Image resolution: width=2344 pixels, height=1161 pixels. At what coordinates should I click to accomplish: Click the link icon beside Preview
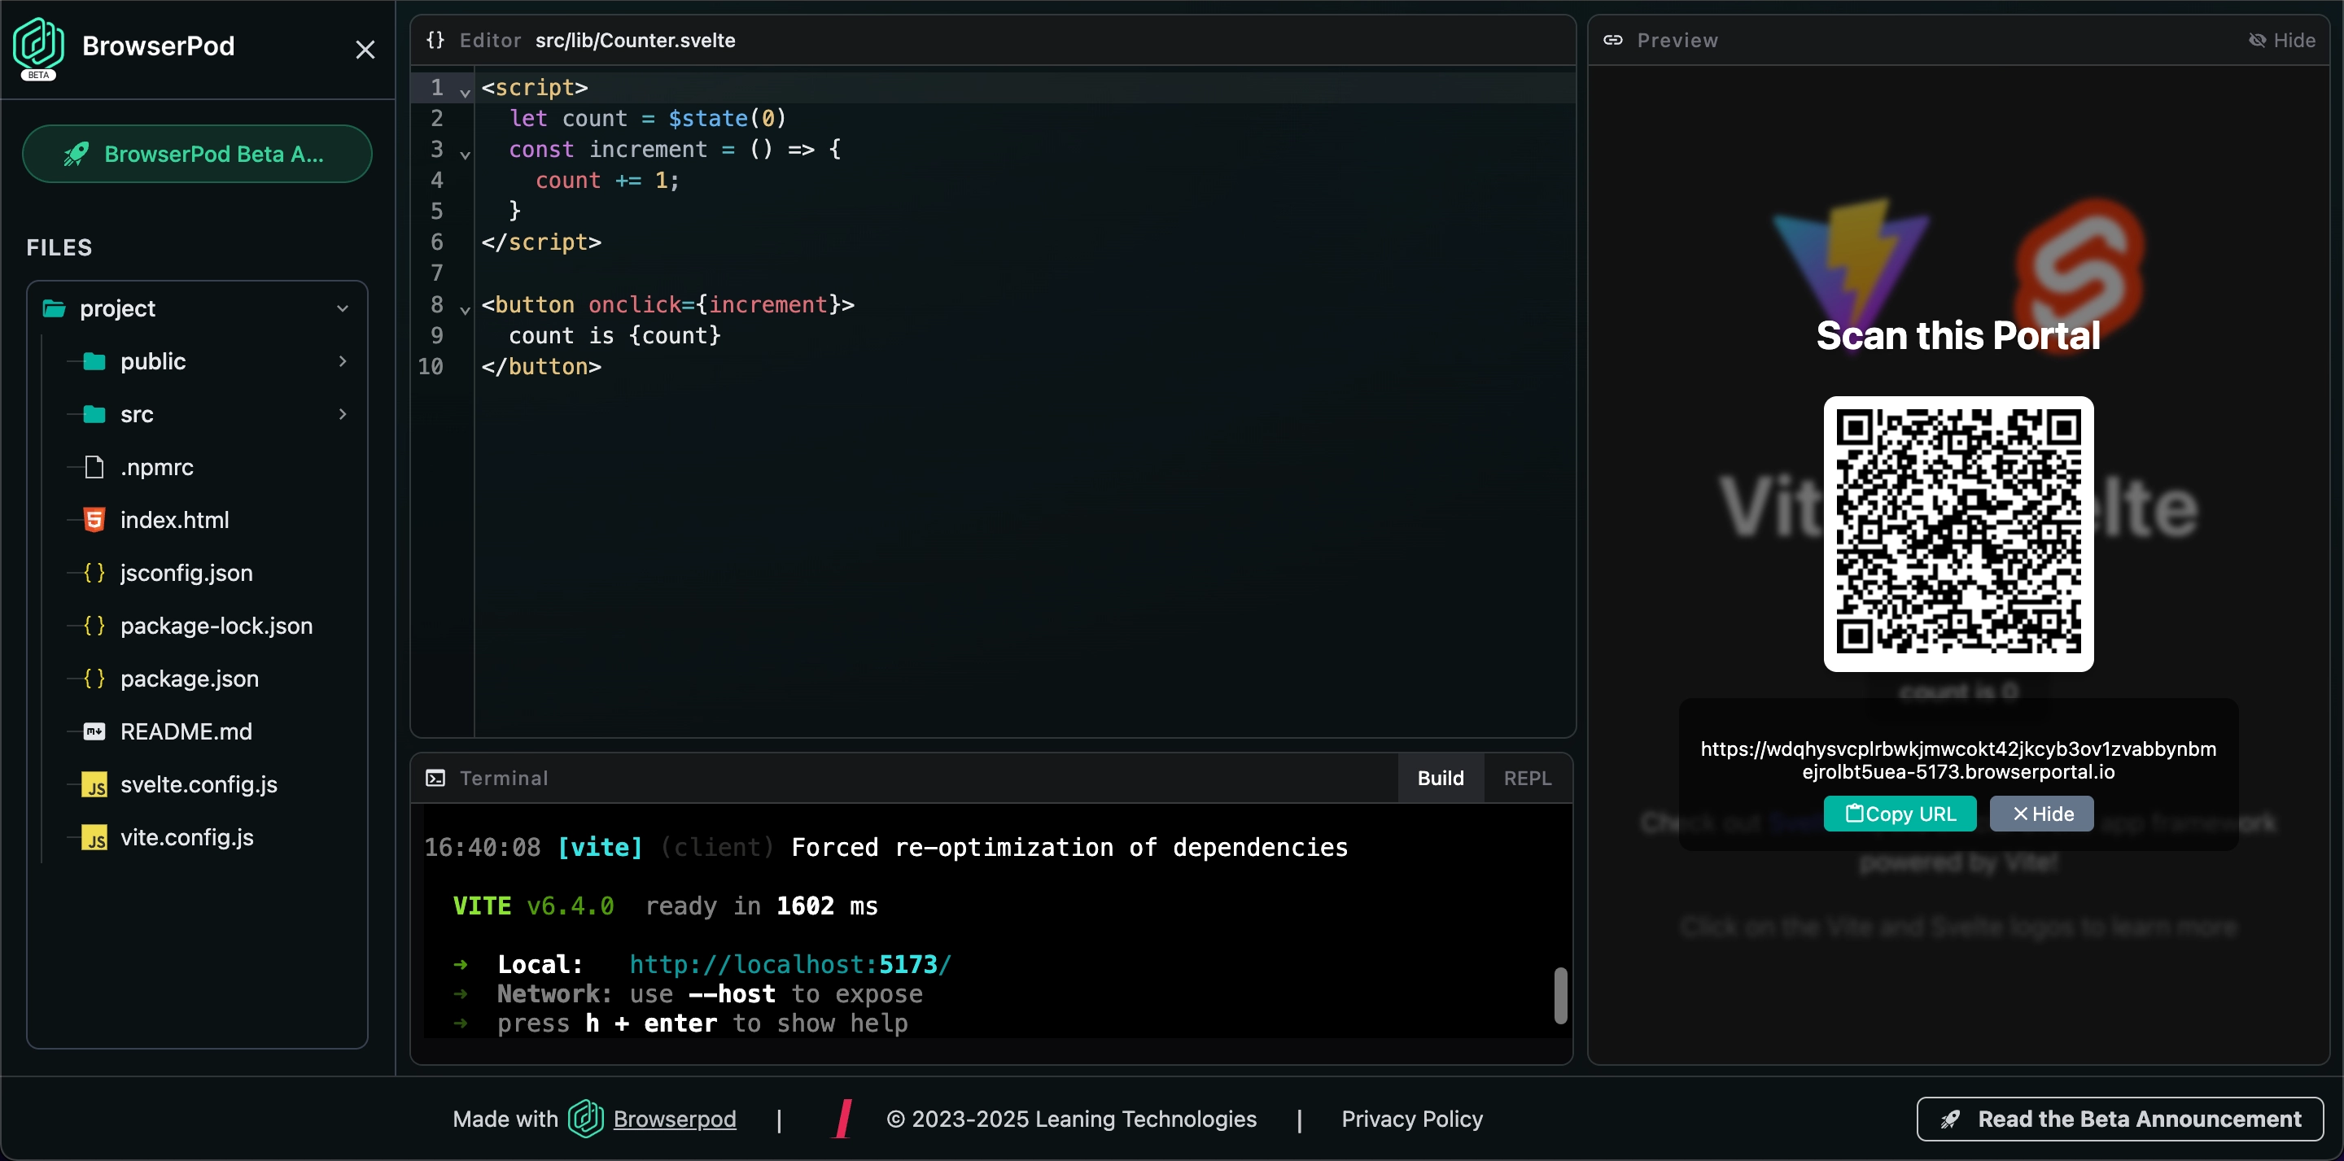pyautogui.click(x=1612, y=40)
